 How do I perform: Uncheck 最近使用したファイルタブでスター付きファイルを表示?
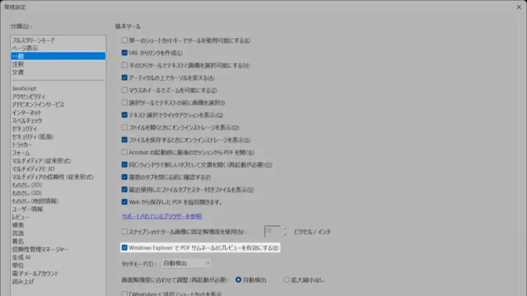click(125, 190)
